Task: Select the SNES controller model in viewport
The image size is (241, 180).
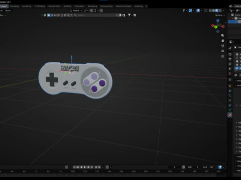Action: [x=75, y=80]
